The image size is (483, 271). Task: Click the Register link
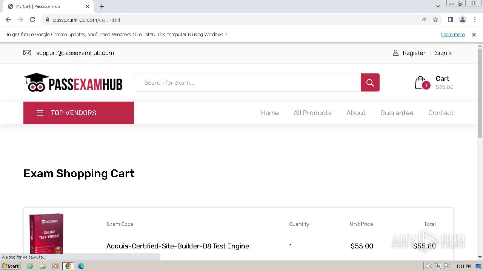pos(414,53)
